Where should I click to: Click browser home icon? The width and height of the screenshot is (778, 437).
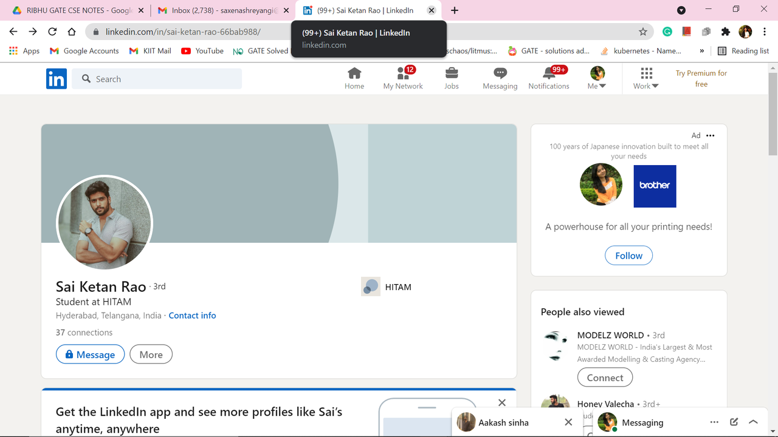(x=72, y=32)
